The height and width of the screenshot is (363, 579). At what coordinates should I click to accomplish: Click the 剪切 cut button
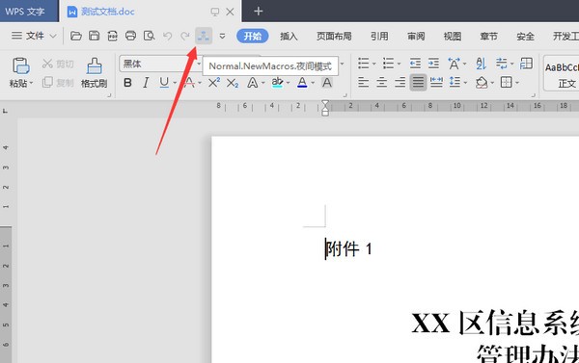point(58,64)
